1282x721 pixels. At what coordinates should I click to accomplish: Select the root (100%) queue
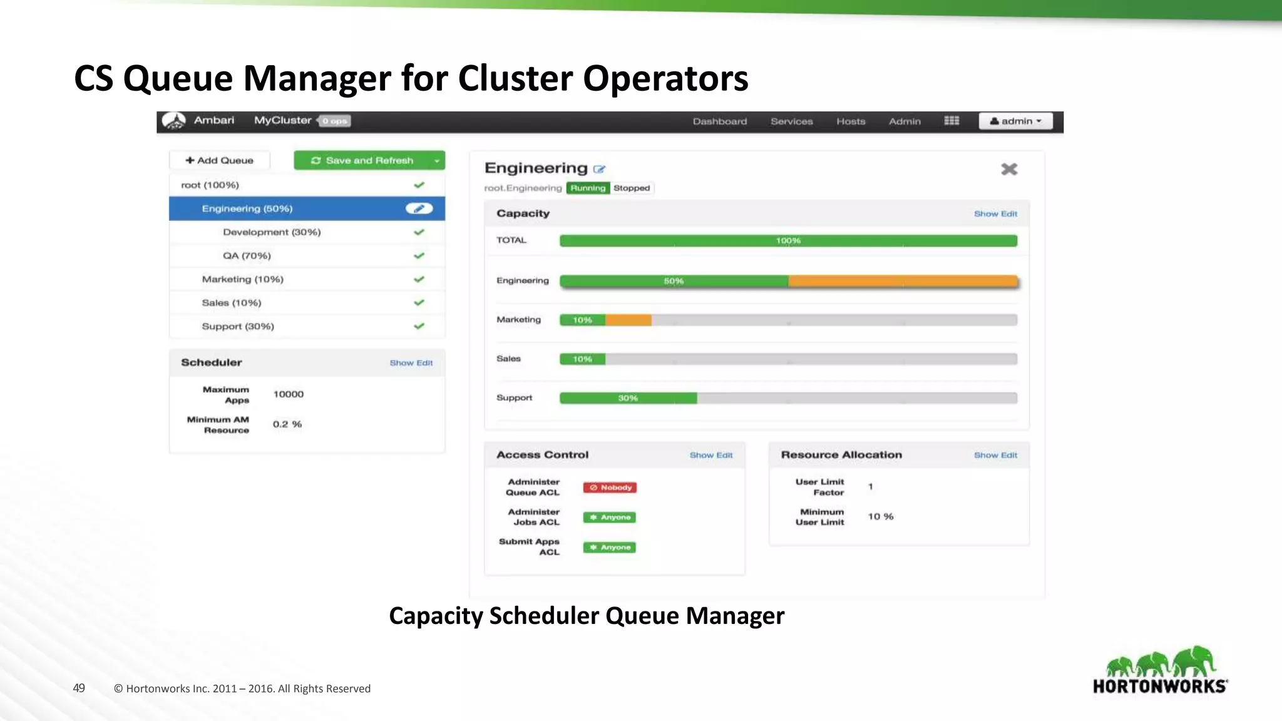coord(307,185)
